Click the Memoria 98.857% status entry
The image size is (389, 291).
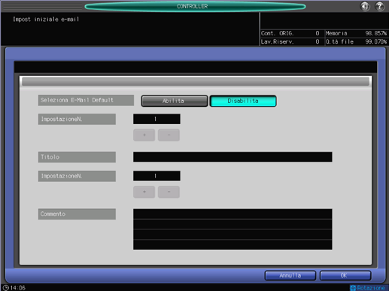[x=356, y=33]
